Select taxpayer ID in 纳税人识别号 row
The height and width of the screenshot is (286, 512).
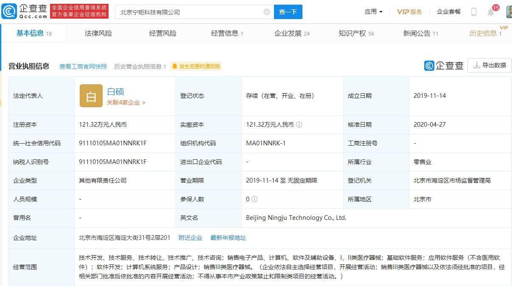[x=113, y=162]
